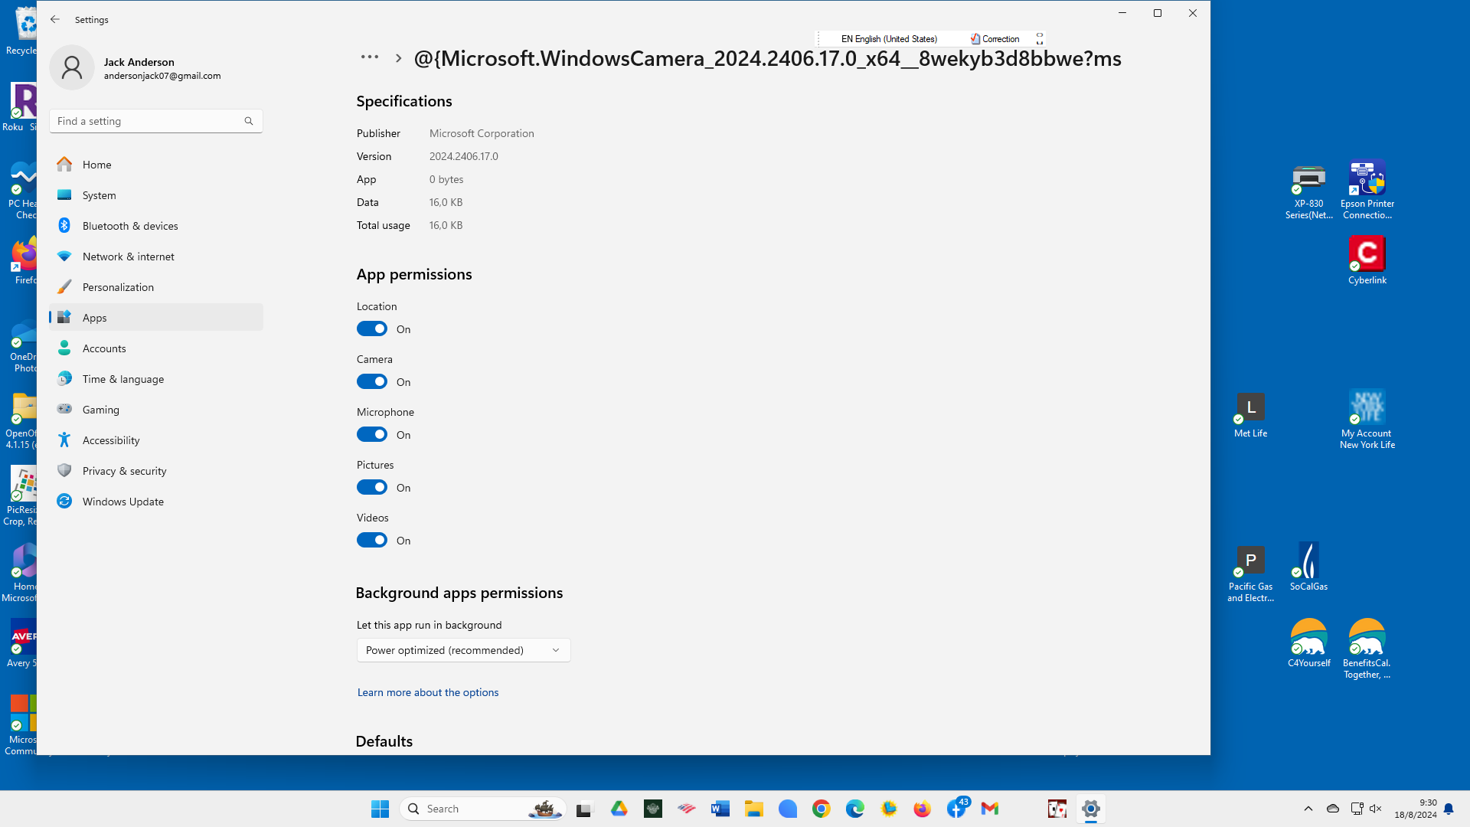This screenshot has height=827, width=1470.
Task: Open the Windows Update section
Action: click(x=156, y=502)
